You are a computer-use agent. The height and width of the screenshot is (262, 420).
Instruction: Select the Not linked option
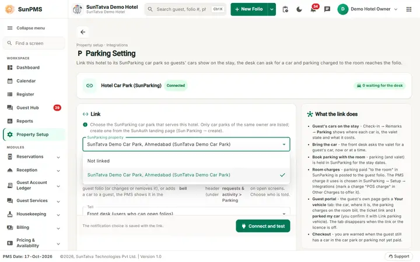tap(186, 161)
